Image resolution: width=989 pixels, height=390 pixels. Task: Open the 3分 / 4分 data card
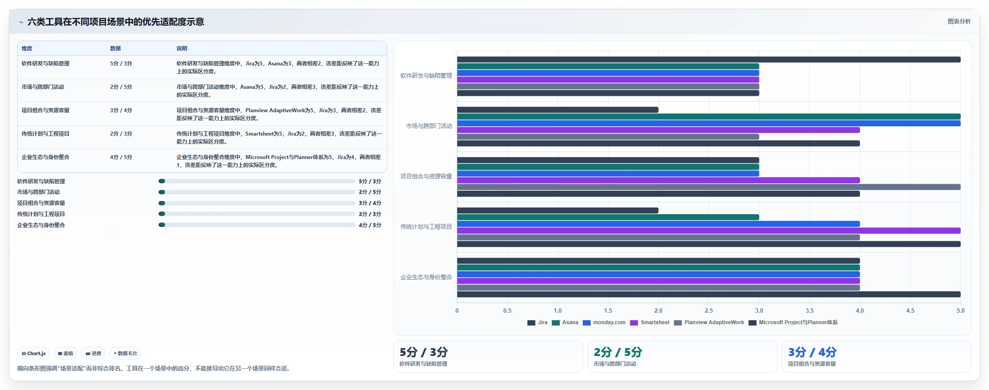[x=877, y=356]
